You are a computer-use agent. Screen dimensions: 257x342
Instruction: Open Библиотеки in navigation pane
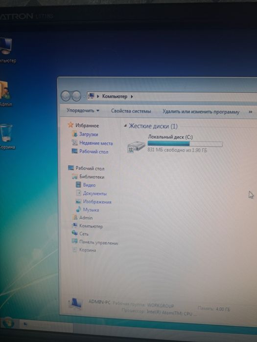tap(92, 177)
